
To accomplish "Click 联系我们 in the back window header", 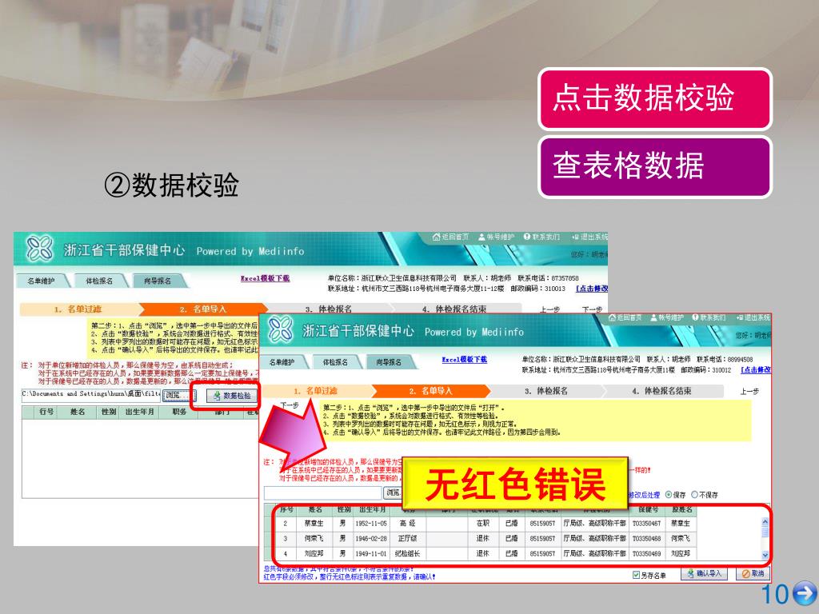I will [541, 237].
